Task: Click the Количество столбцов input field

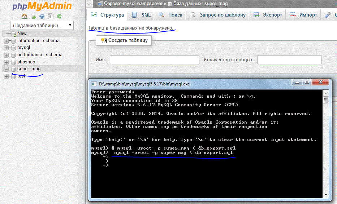Action: [289, 59]
